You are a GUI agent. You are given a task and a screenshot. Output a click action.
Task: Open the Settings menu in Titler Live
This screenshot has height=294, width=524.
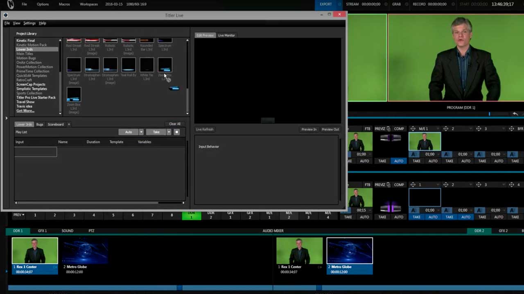pos(29,23)
